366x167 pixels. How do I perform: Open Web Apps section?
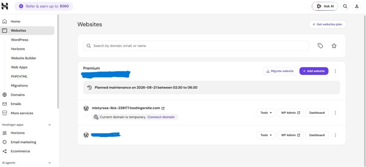pos(19,67)
